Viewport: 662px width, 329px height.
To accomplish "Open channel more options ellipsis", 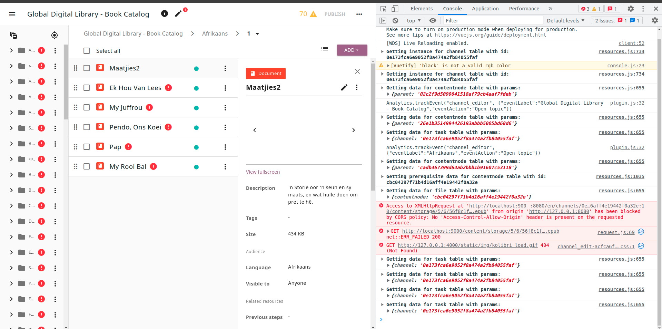I will click(x=359, y=14).
